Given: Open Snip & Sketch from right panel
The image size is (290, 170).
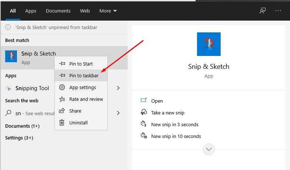Looking at the screenshot, I should tap(157, 101).
